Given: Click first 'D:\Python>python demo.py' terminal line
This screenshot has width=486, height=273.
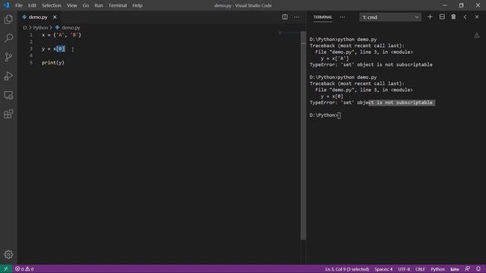Looking at the screenshot, I should pos(343,39).
